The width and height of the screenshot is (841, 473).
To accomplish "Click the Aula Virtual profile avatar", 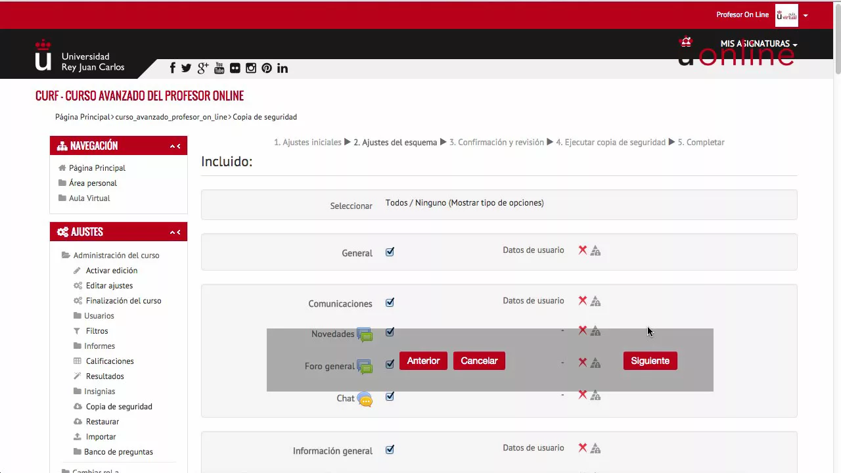I will 786,15.
